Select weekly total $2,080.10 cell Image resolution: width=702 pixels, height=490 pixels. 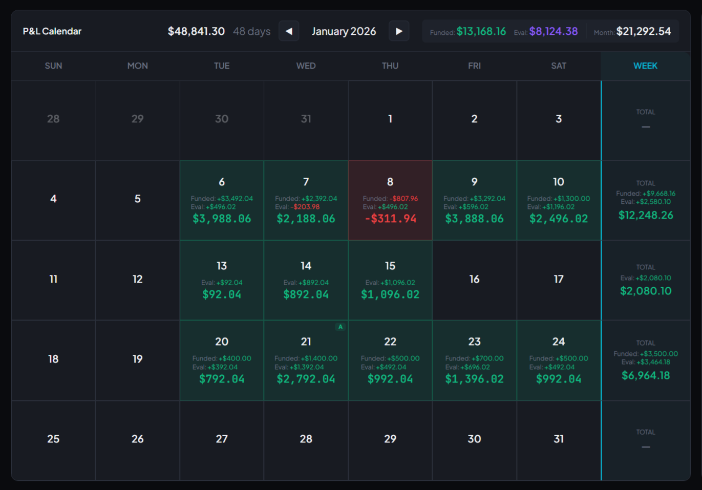[x=645, y=281]
